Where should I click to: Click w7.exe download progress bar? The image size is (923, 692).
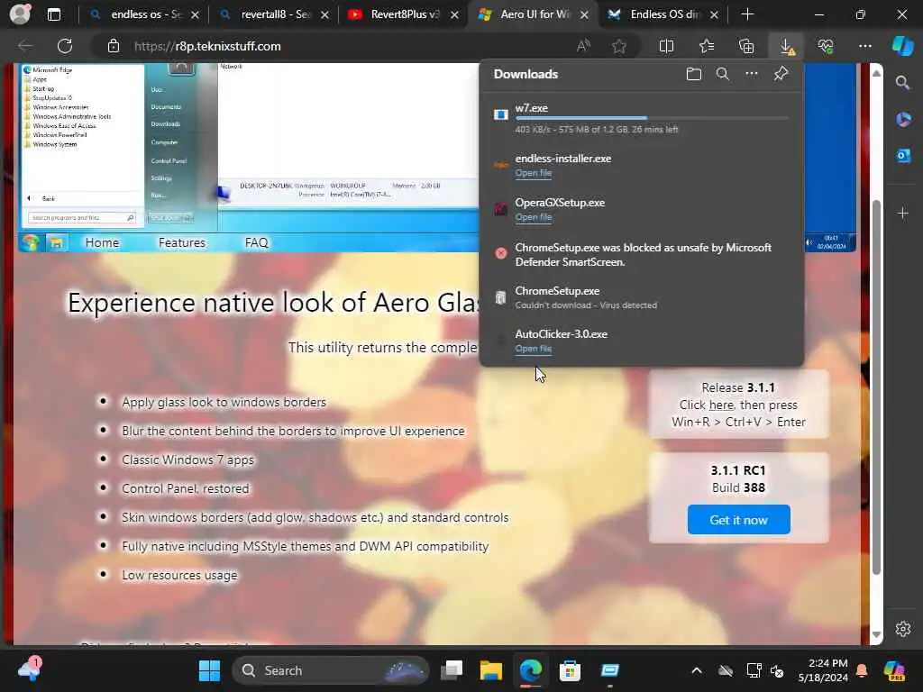652,118
